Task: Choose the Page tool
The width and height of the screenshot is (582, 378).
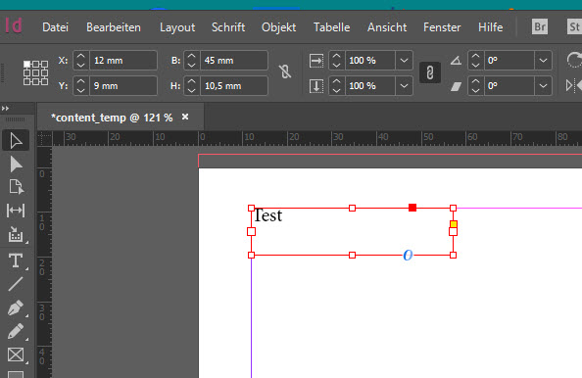Action: coord(16,187)
